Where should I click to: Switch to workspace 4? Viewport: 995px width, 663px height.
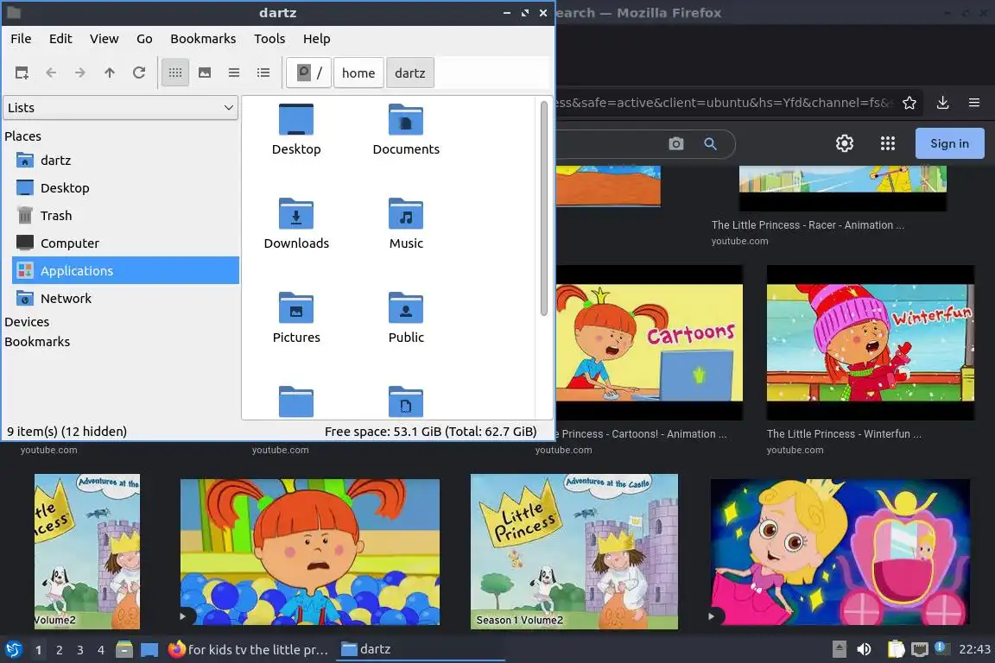(x=100, y=650)
